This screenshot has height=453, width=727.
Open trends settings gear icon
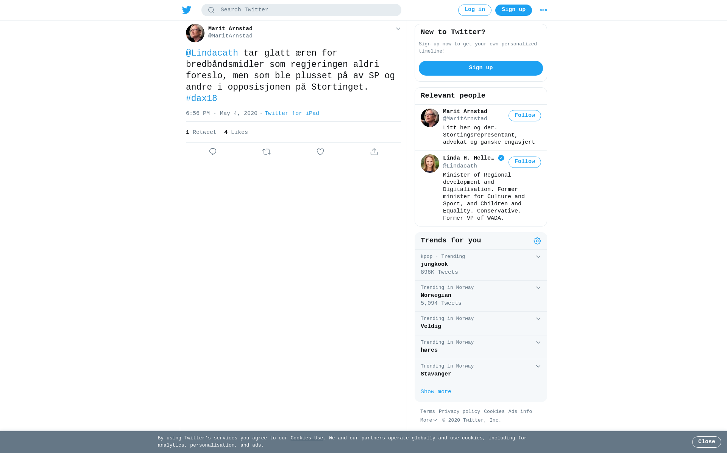pos(537,241)
